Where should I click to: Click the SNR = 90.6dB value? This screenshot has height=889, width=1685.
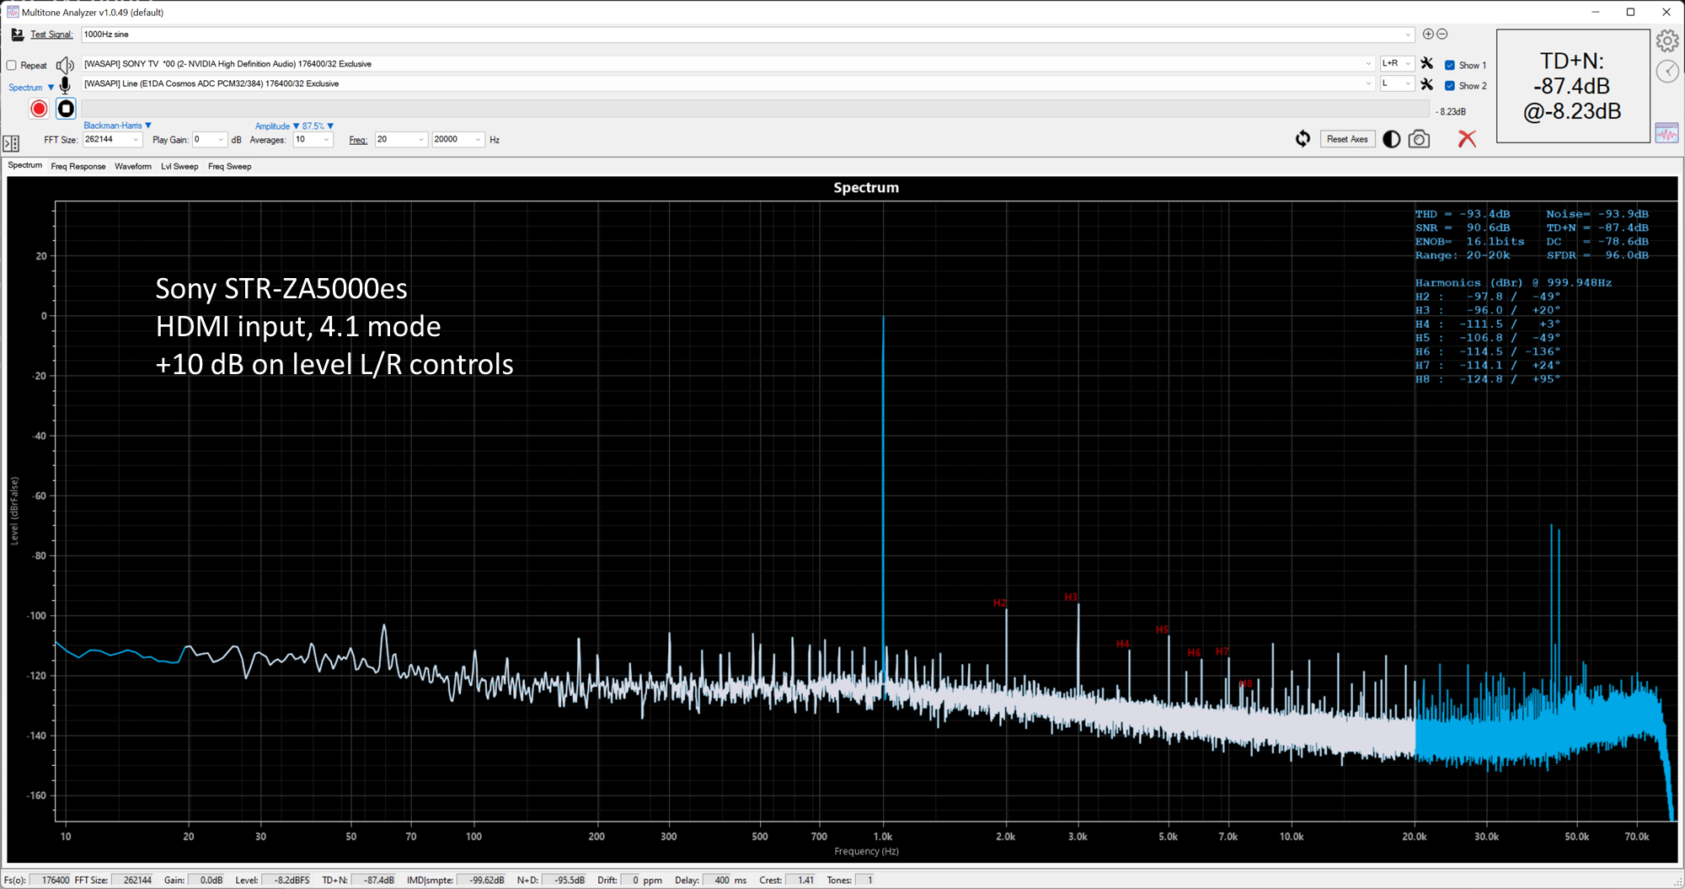click(1463, 228)
